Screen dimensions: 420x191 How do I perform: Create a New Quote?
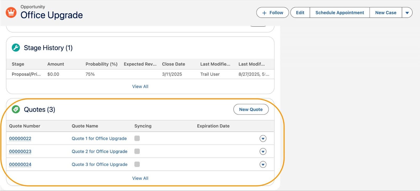(251, 110)
